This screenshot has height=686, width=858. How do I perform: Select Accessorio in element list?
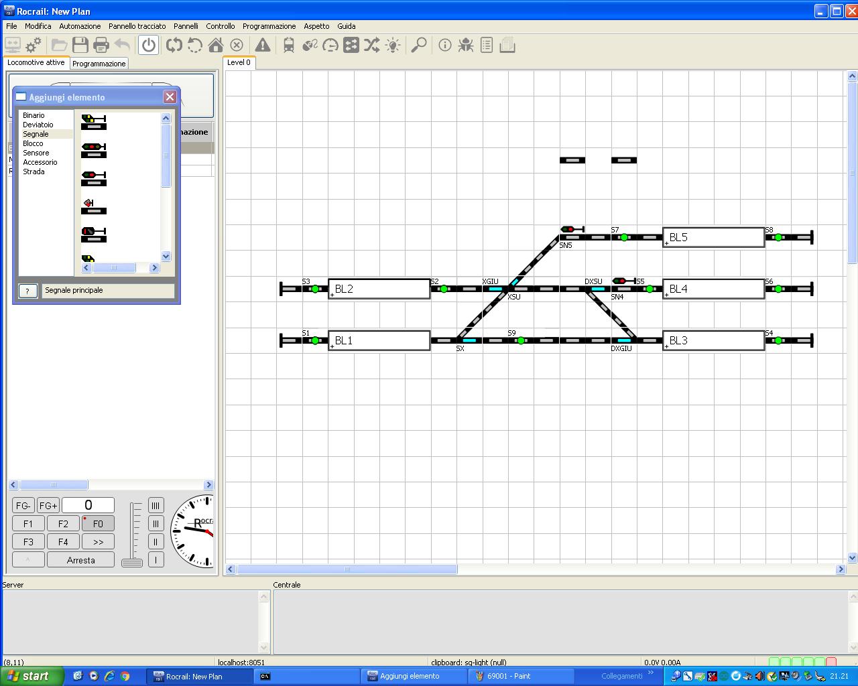tap(40, 162)
